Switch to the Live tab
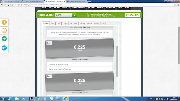The image size is (180, 101). [103, 24]
